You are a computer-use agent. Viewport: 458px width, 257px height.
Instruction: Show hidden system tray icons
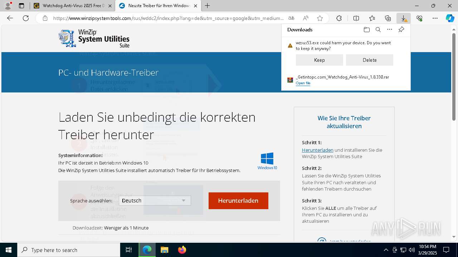pos(386,250)
